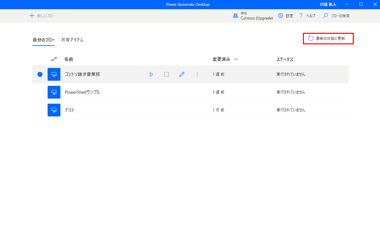The image size is (380, 245).
Task: Click the 1 週 前 modified value
Action: [218, 74]
